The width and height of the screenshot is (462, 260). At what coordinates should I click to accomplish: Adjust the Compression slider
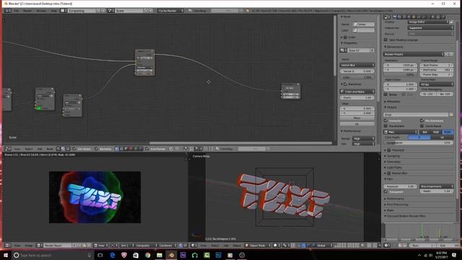tap(419, 143)
